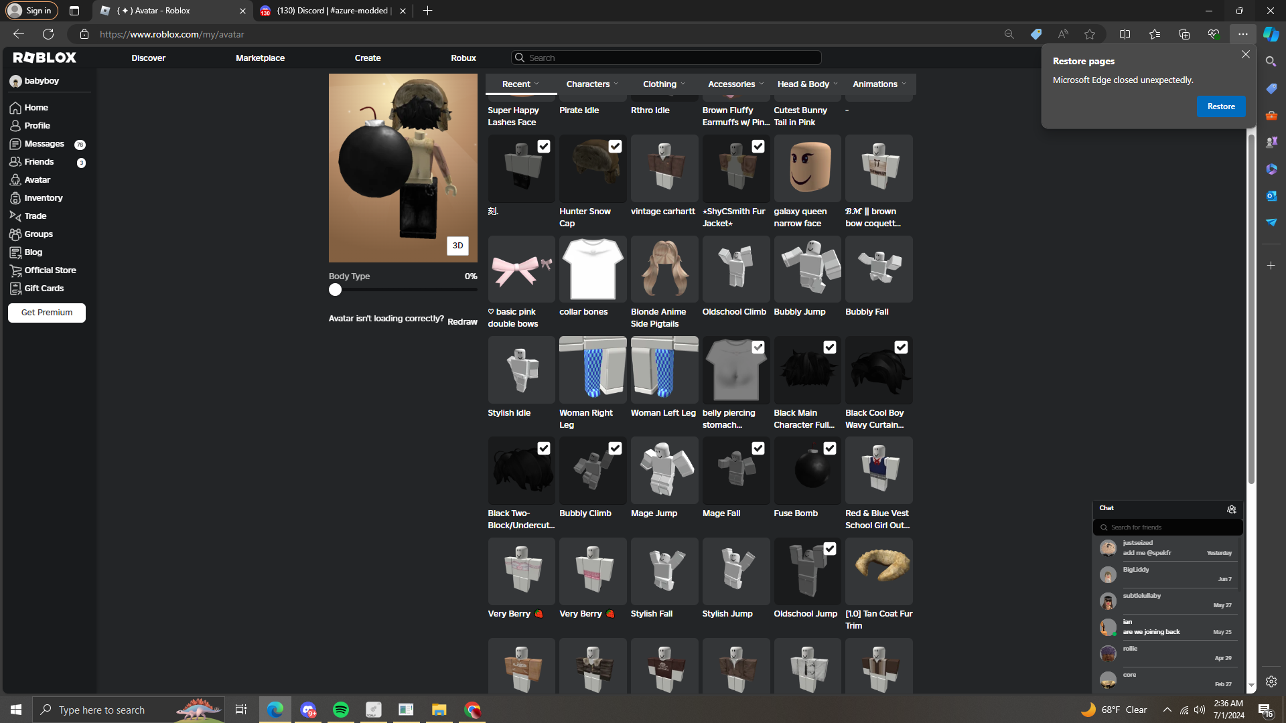The image size is (1286, 723).
Task: Dismiss the Restore pages popup
Action: pos(1245,54)
